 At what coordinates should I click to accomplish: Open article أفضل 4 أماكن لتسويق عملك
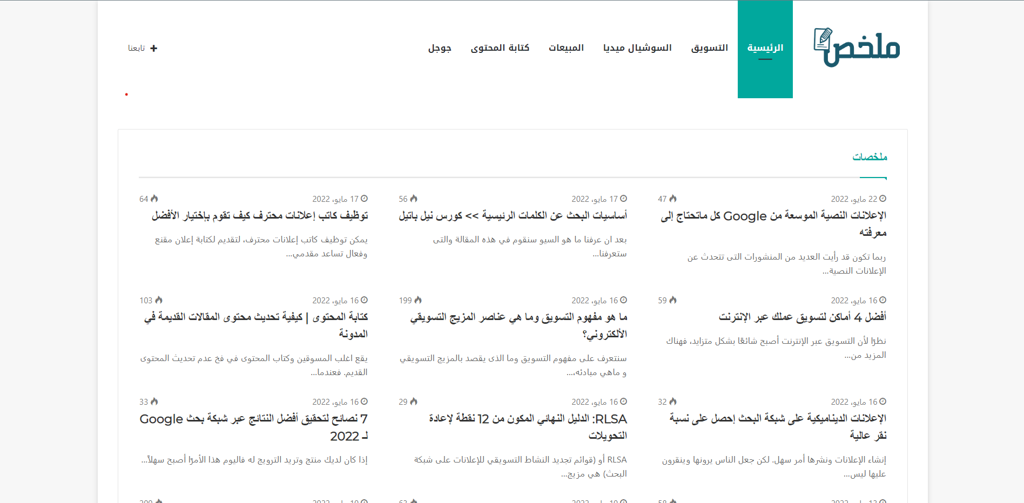803,317
